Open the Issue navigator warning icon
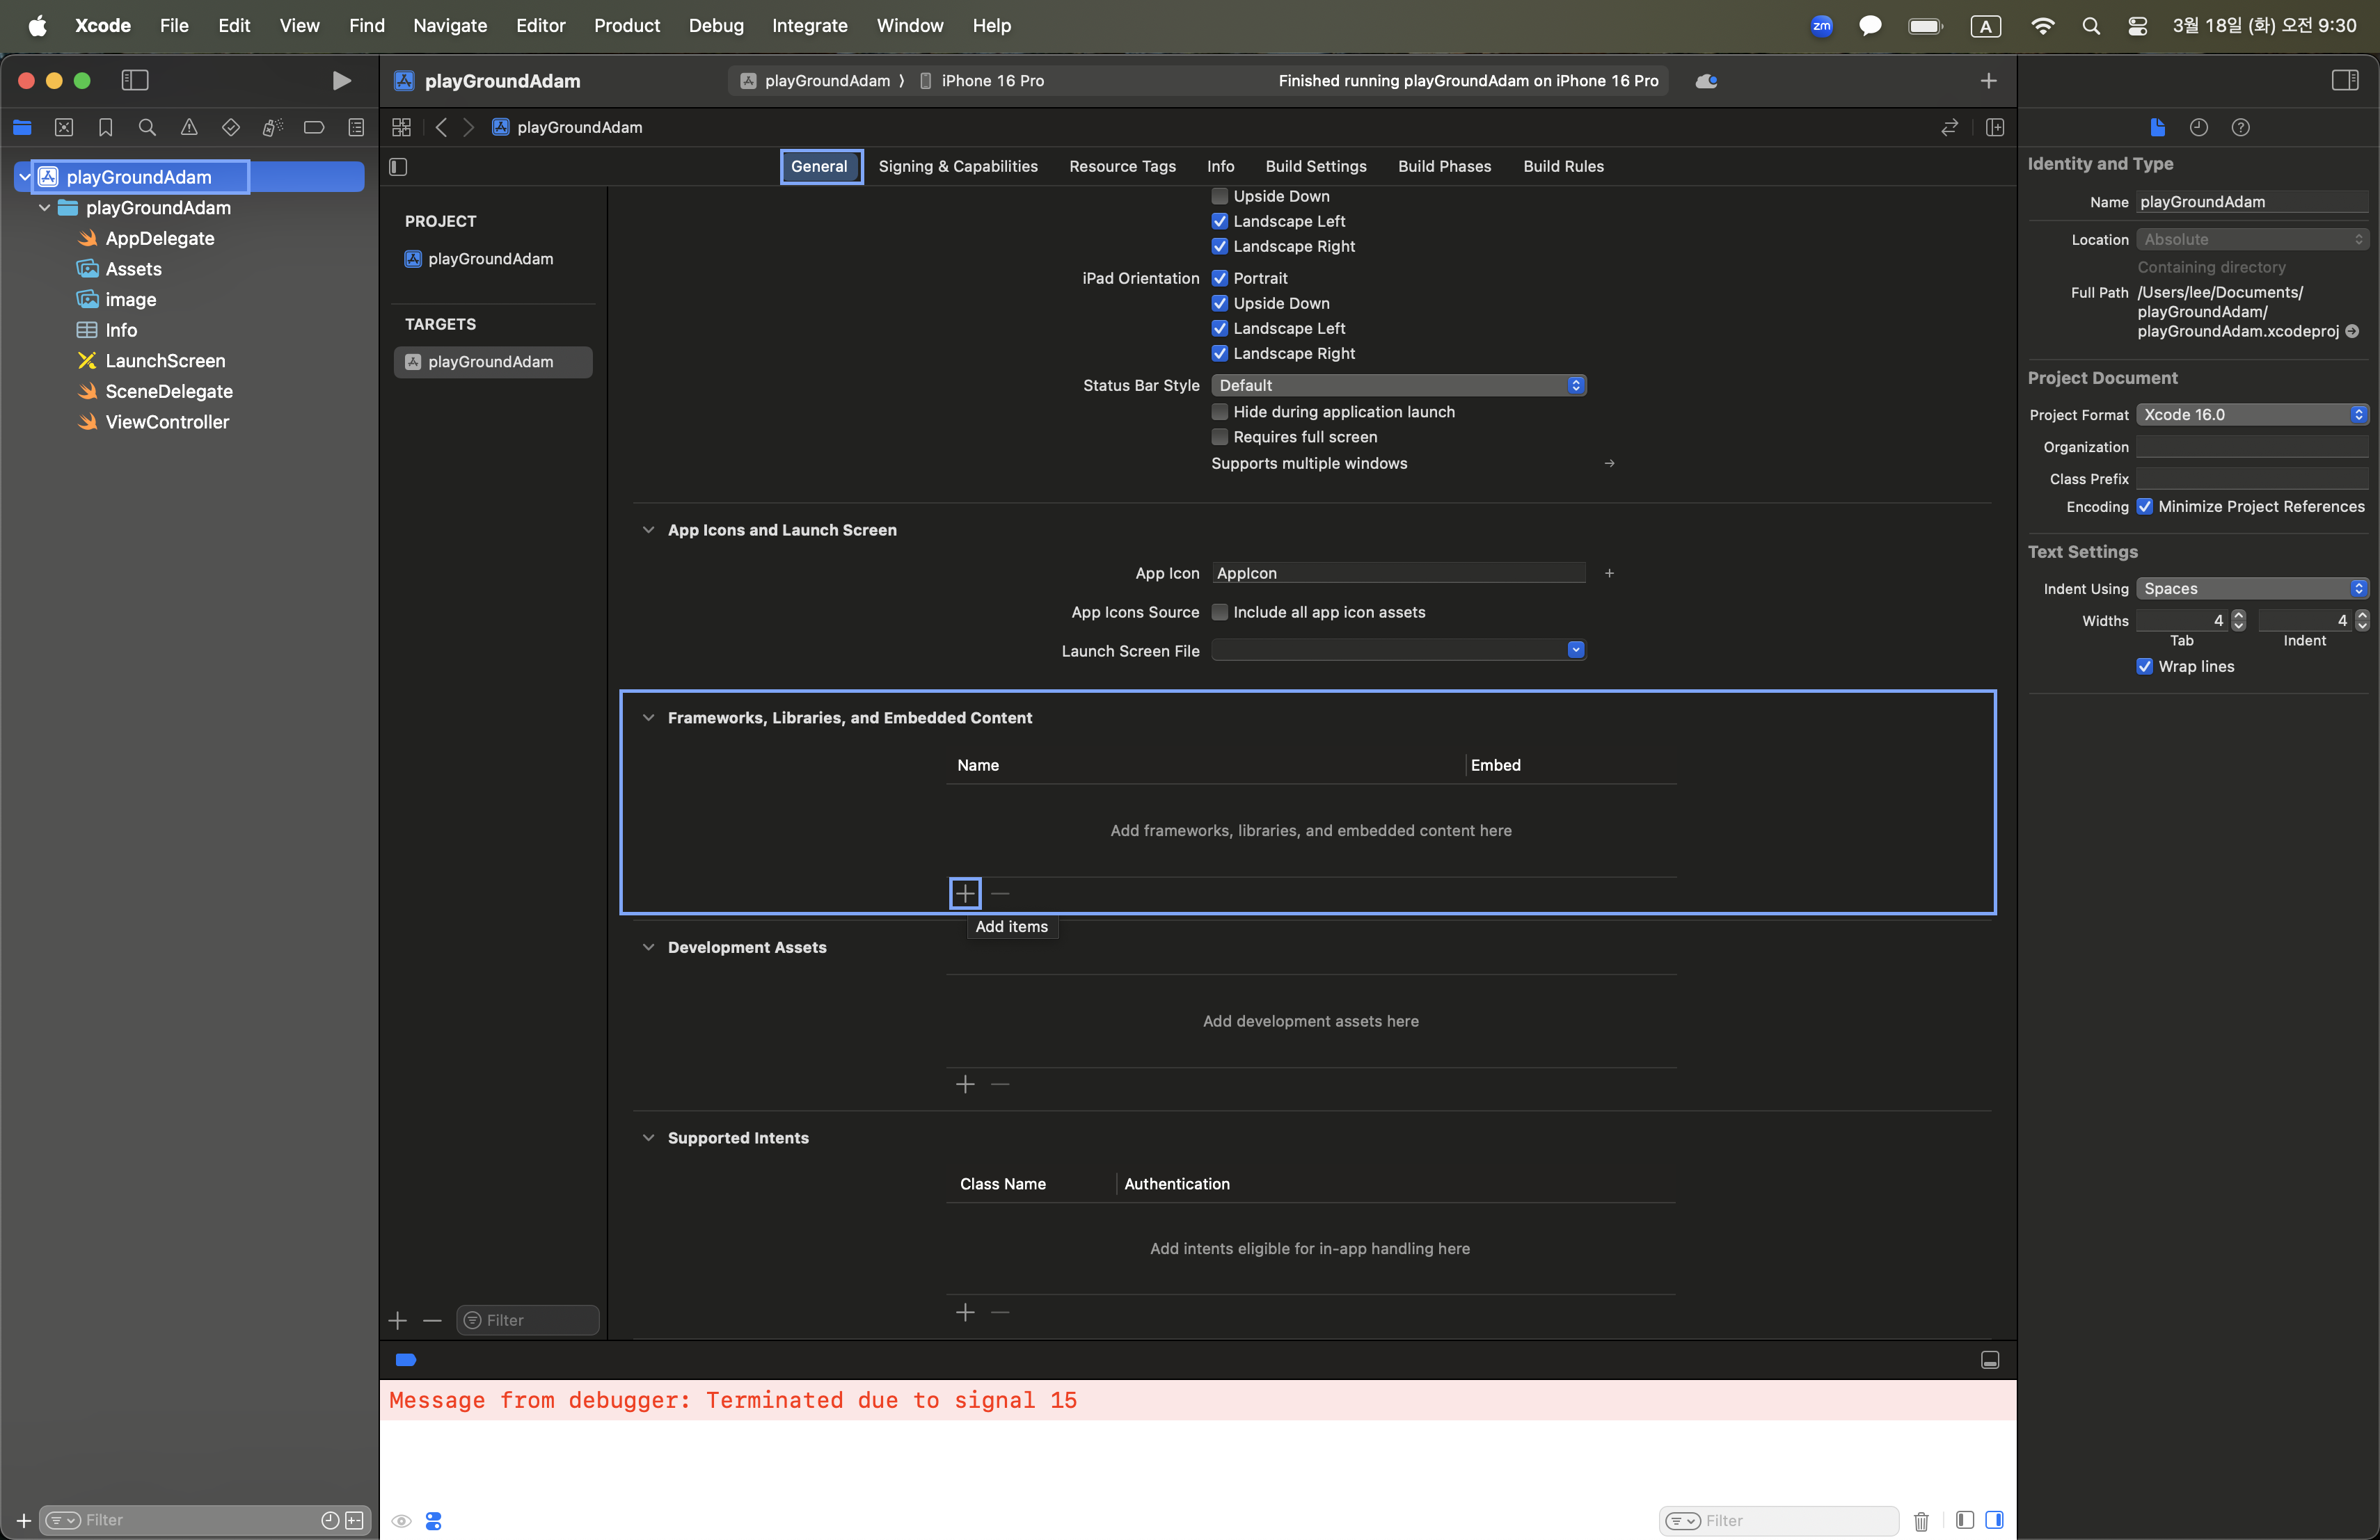Screen dimensions: 2380x1540 pyautogui.click(x=189, y=127)
